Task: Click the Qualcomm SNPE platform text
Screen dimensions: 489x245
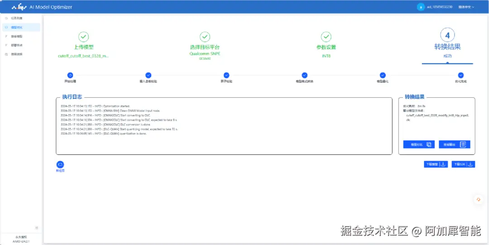Action: [x=205, y=54]
